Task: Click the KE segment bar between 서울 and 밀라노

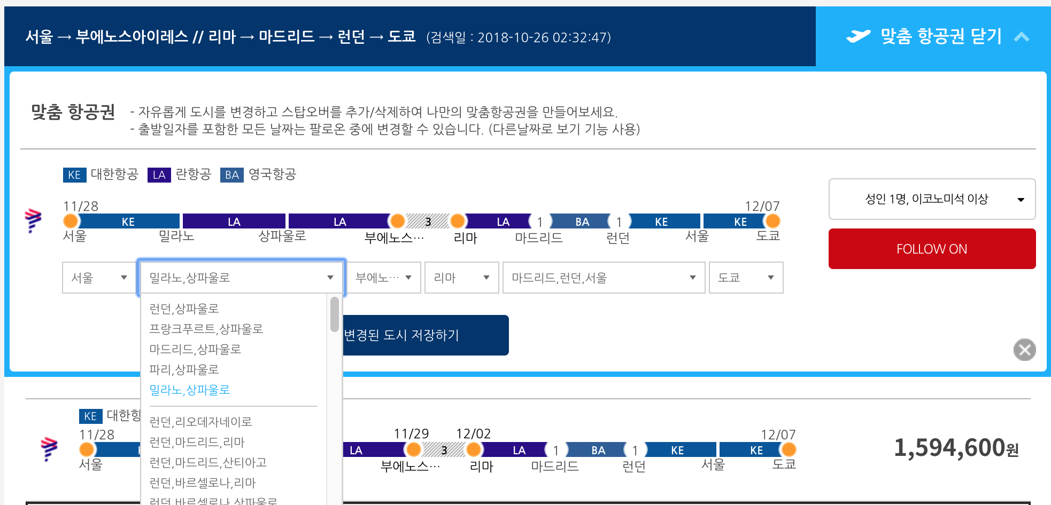Action: click(127, 221)
